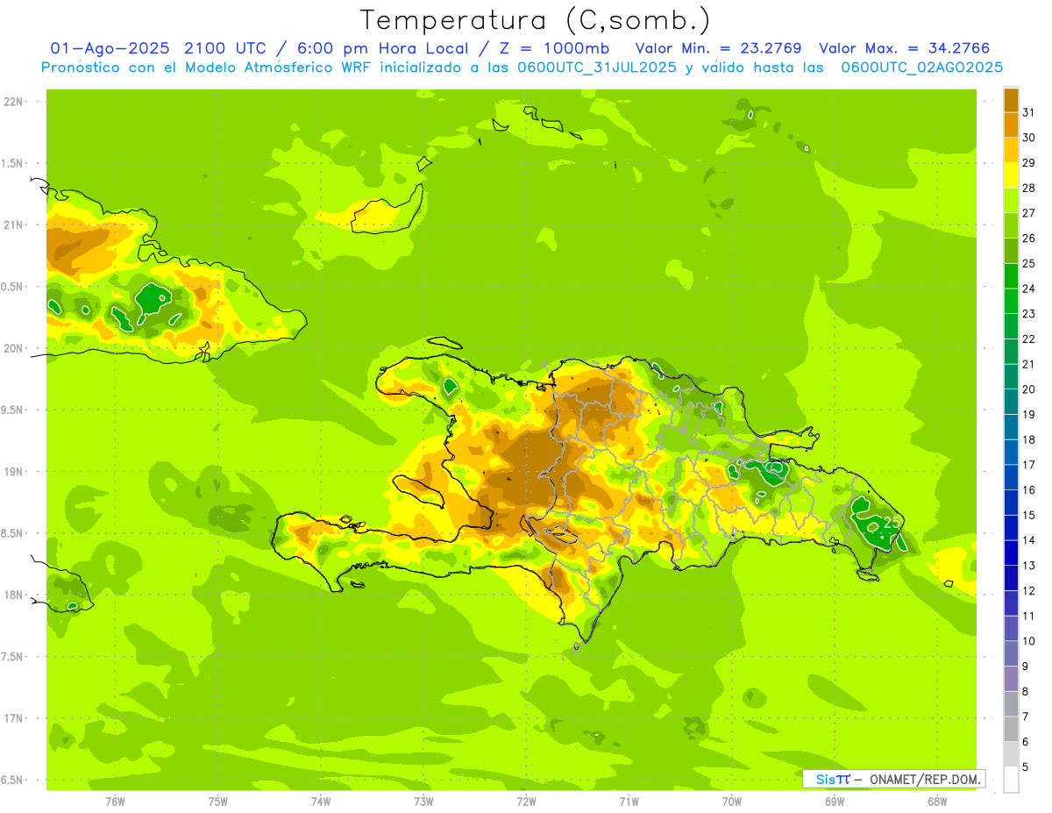Click the "70W" longitude axis label
This screenshot has width=1052, height=813.
coord(732,801)
